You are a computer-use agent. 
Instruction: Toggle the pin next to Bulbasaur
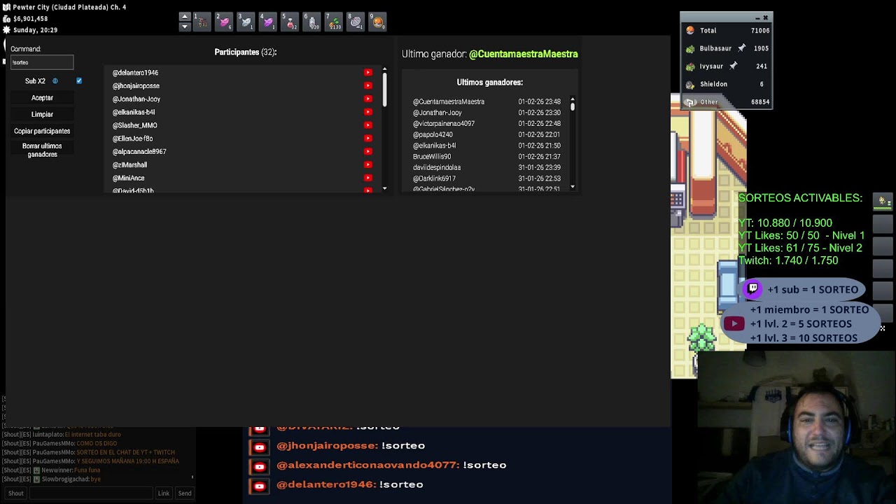(x=741, y=48)
